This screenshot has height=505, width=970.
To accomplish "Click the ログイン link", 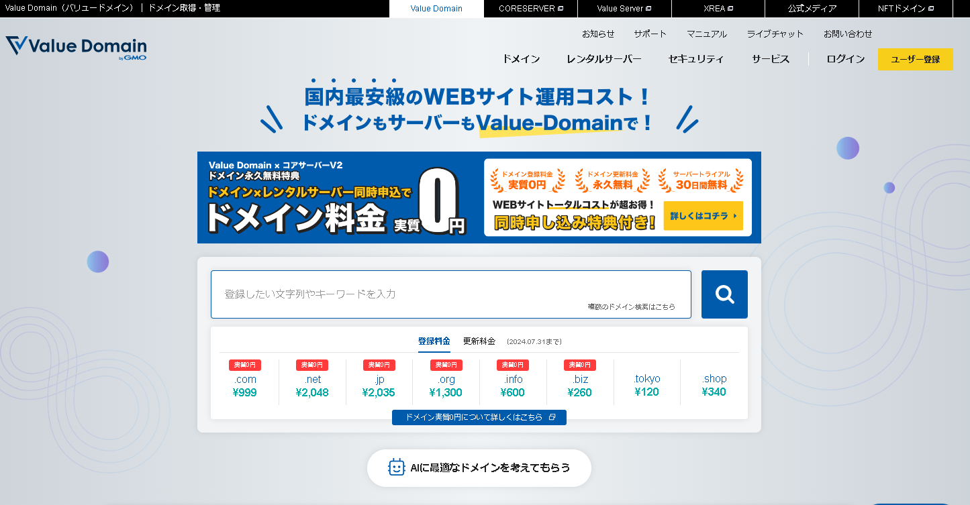I will click(x=846, y=59).
